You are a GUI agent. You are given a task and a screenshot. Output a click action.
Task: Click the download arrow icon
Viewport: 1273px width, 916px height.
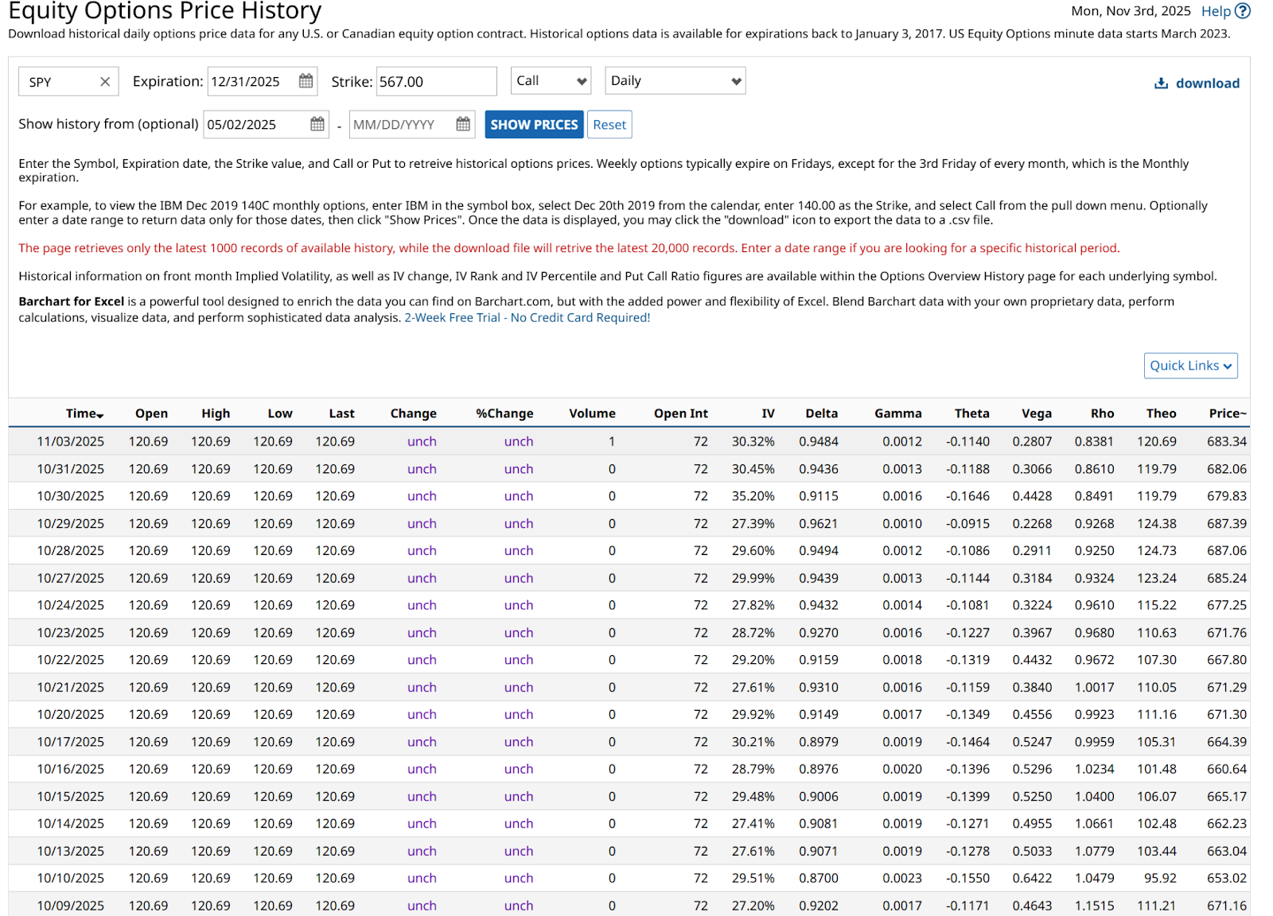point(1162,83)
